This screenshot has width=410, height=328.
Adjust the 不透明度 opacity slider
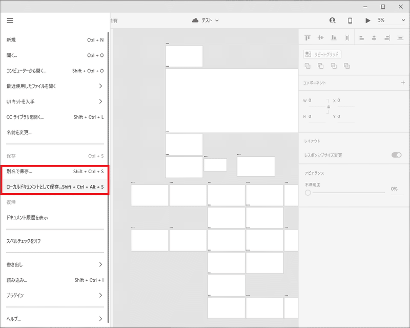point(345,193)
